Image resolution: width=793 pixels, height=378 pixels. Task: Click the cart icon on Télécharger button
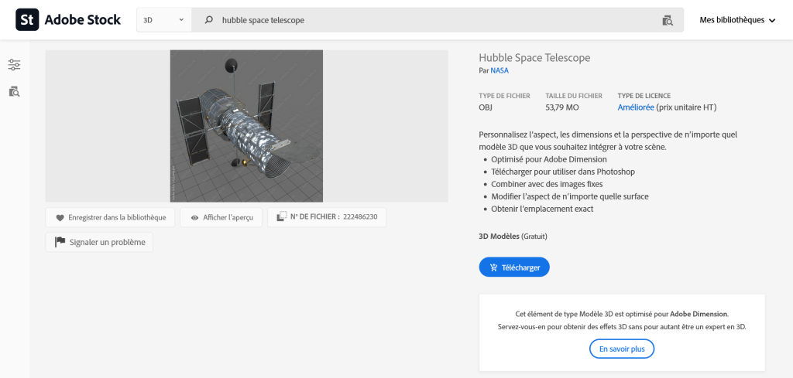(493, 267)
